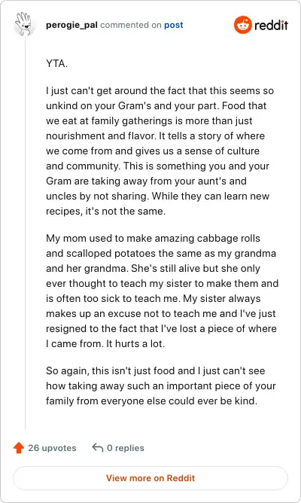Viewport: 301px width, 503px height.
Task: Click the '26 upvotes' count
Action: click(x=52, y=448)
